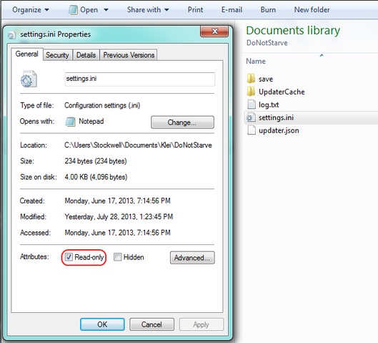Screen dimensions: 378x343
Task: Click the Size on disk value 4.00 KB
Action: (x=96, y=177)
